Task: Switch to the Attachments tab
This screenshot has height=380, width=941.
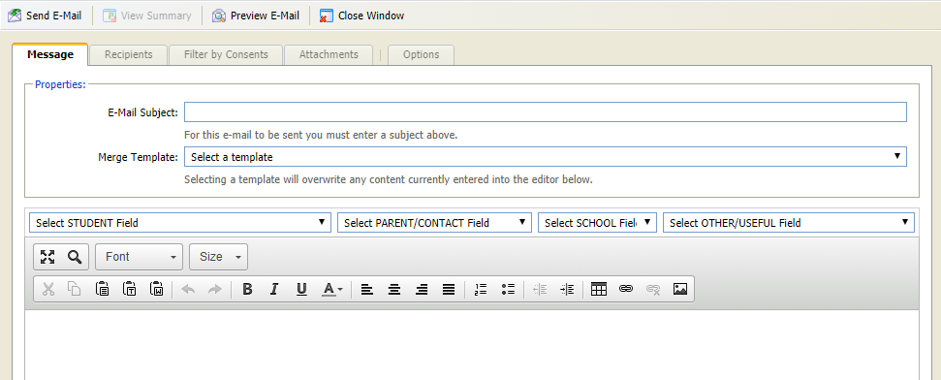Action: click(x=329, y=54)
